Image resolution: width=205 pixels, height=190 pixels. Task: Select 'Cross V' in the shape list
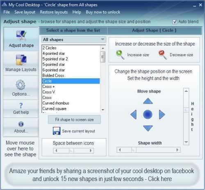[71, 92]
